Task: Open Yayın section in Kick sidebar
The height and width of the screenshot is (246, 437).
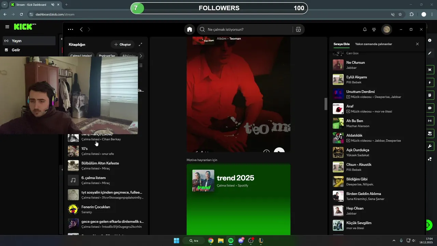Action: coord(29,41)
